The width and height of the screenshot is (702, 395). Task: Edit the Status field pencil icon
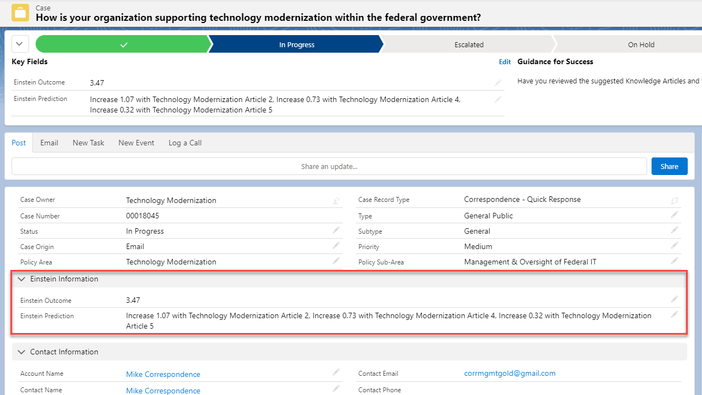(x=336, y=230)
